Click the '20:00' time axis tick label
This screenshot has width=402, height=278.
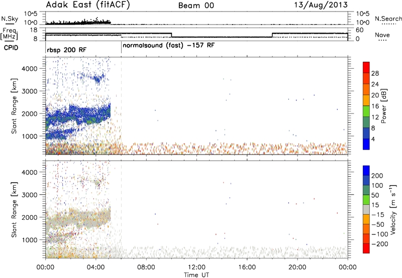click(297, 267)
